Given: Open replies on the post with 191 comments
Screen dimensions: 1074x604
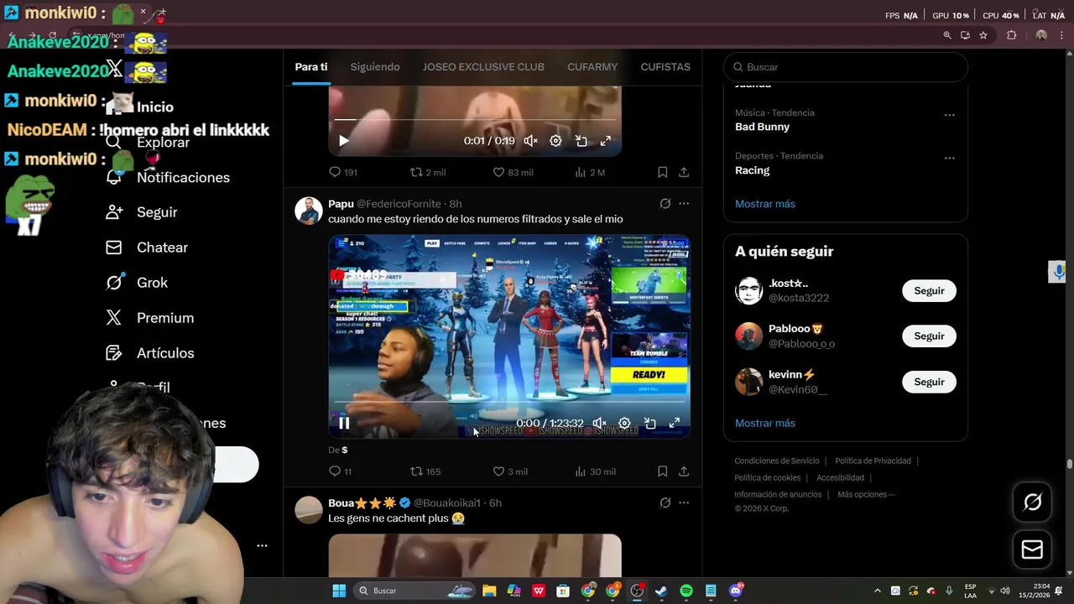Looking at the screenshot, I should click(343, 172).
